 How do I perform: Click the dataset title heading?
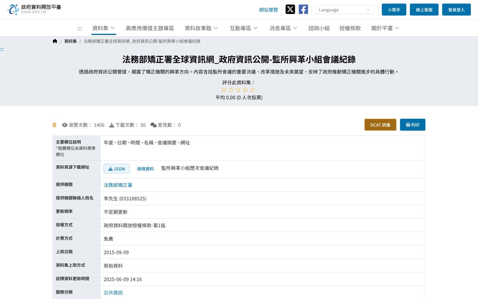[x=239, y=60]
